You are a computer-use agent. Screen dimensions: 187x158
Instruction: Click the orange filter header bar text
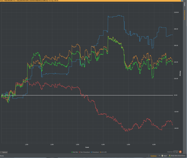[x=29, y=1]
